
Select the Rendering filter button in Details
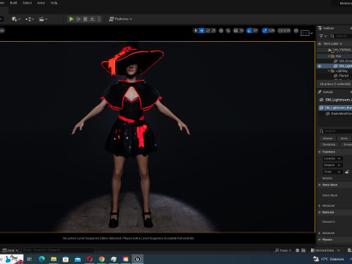click(329, 144)
